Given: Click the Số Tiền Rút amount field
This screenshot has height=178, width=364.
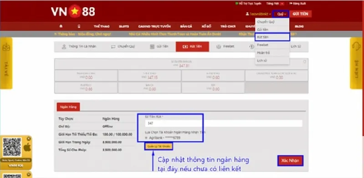Looking at the screenshot, I should coord(224,124).
